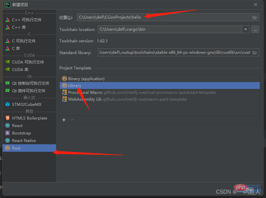
Task: Select the WebAssembly Lib template
Action: tap(160, 99)
